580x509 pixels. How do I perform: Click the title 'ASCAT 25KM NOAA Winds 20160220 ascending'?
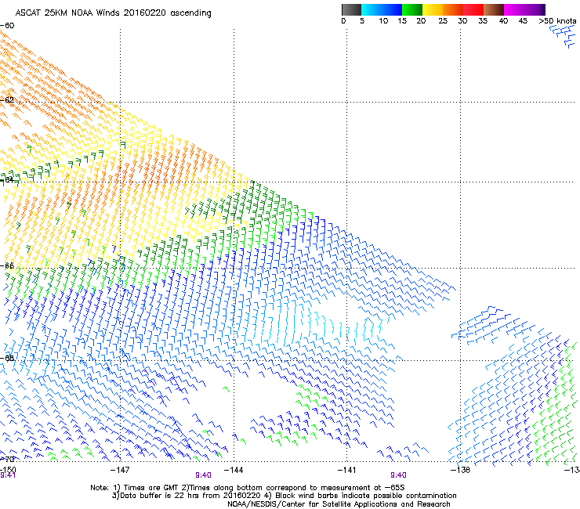(x=113, y=13)
